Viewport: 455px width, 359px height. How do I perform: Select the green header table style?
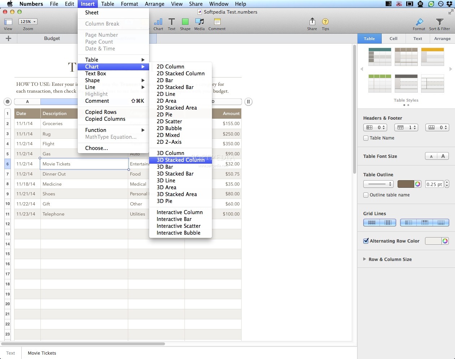pos(380,83)
